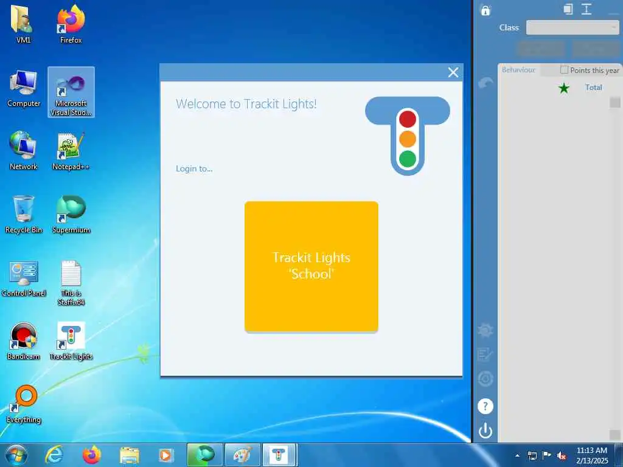Viewport: 623px width, 467px height.
Task: Click the Total column header
Action: pyautogui.click(x=593, y=88)
